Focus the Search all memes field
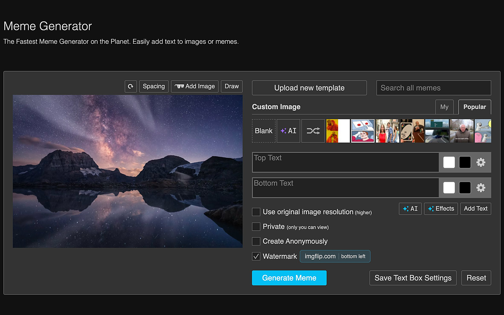504x315 pixels. click(434, 88)
